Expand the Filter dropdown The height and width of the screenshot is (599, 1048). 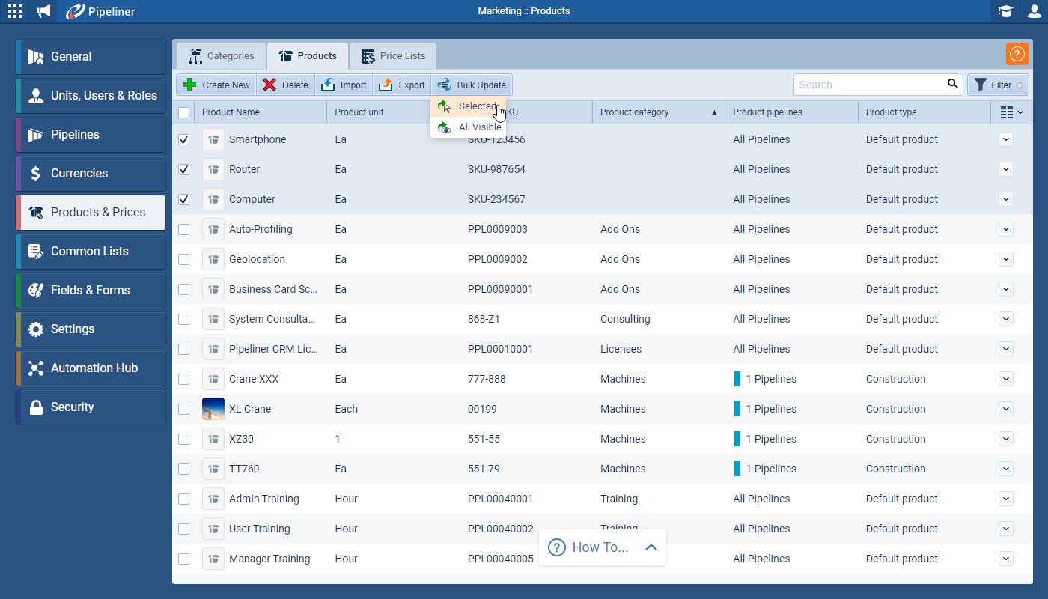[998, 84]
